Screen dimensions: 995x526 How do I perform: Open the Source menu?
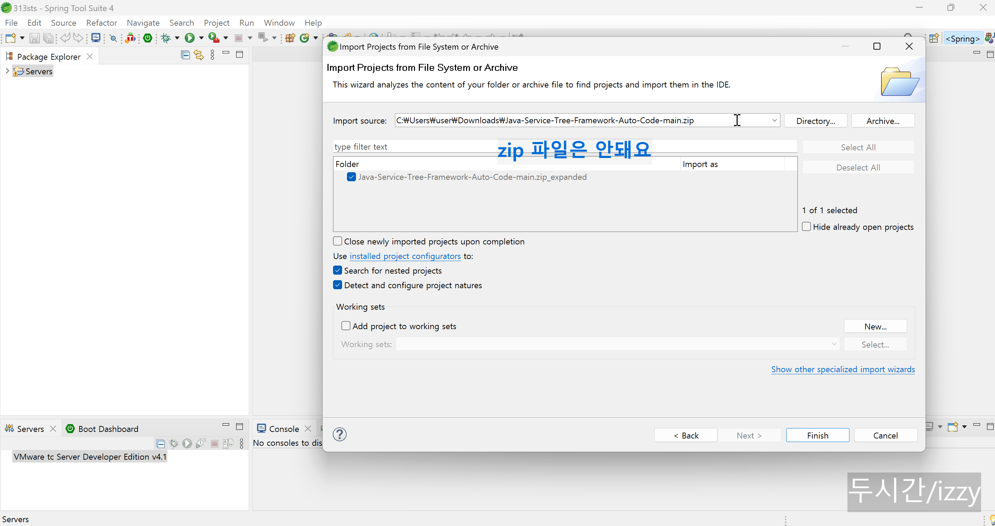63,23
